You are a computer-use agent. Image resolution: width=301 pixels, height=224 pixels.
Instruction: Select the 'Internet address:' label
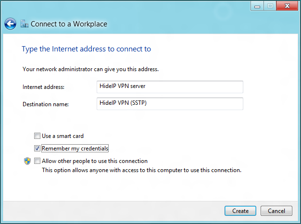click(x=43, y=87)
